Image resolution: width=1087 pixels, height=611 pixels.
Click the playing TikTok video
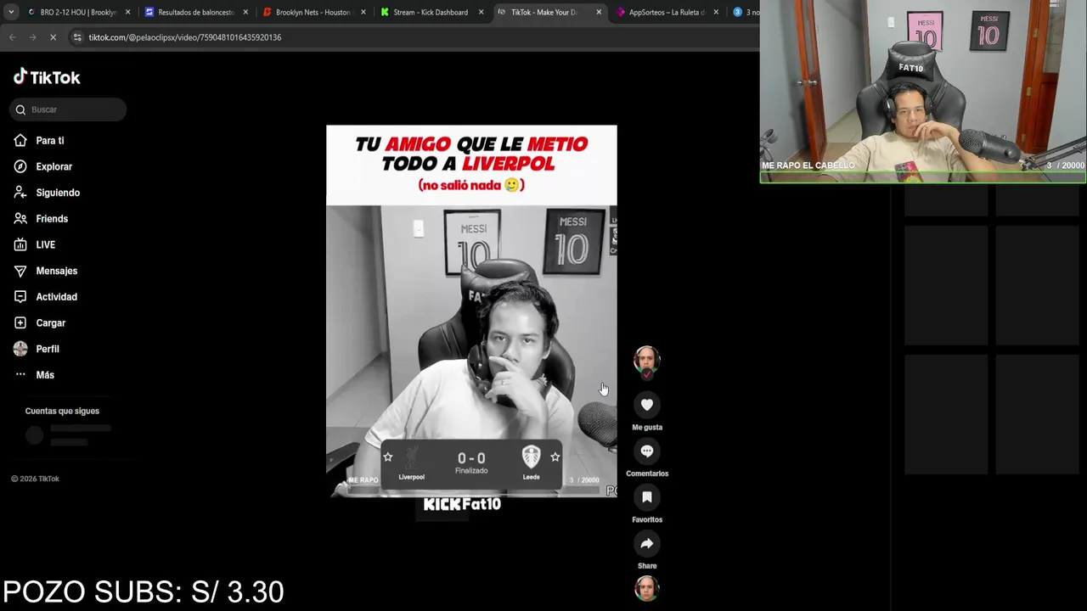click(x=471, y=311)
